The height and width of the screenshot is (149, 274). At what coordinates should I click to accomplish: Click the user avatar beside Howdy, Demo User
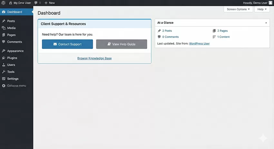pos(270,3)
